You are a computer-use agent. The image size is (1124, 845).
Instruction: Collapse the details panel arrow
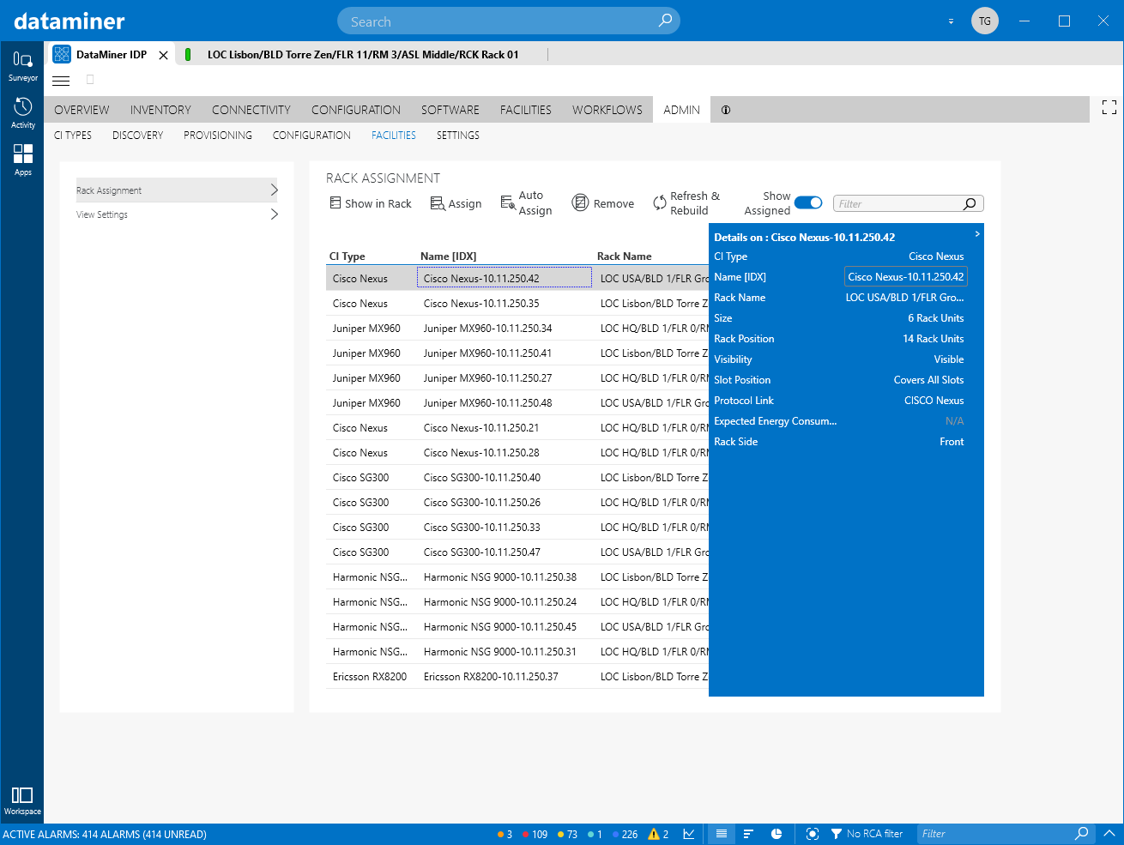coord(976,233)
